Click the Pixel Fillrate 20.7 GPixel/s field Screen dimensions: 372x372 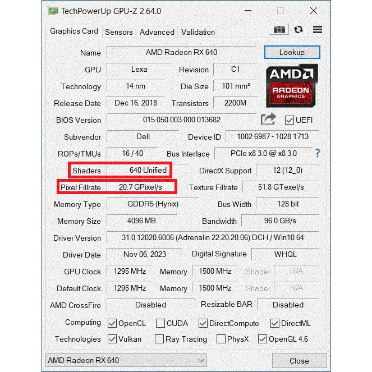tap(141, 187)
